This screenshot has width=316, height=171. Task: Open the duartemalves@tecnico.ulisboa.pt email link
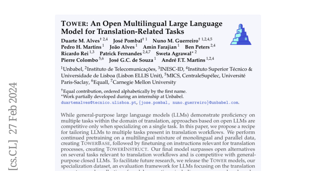[99, 103]
